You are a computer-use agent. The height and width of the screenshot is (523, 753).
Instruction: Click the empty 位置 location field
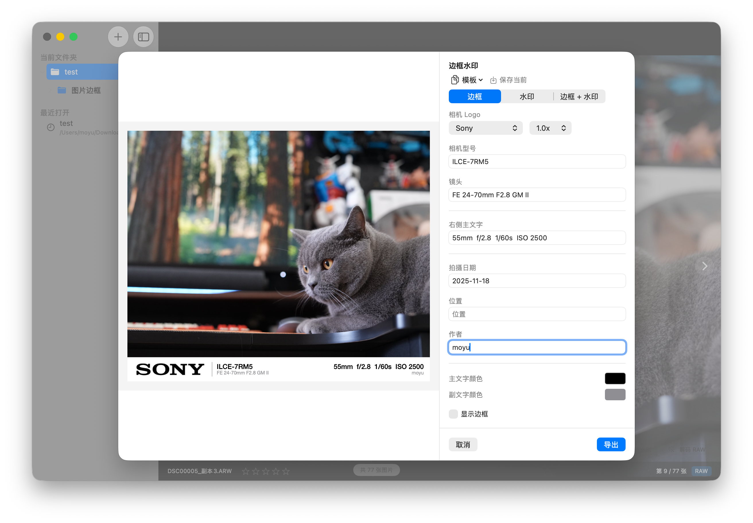537,314
